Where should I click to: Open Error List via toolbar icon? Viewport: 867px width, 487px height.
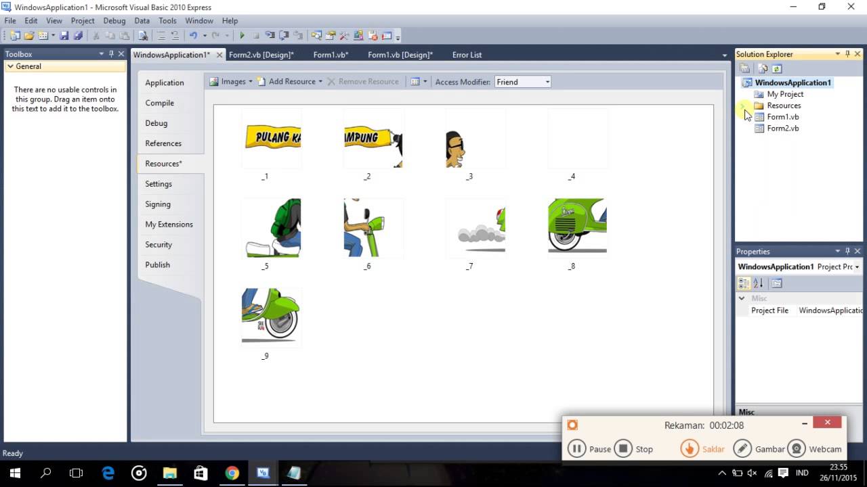tap(373, 36)
